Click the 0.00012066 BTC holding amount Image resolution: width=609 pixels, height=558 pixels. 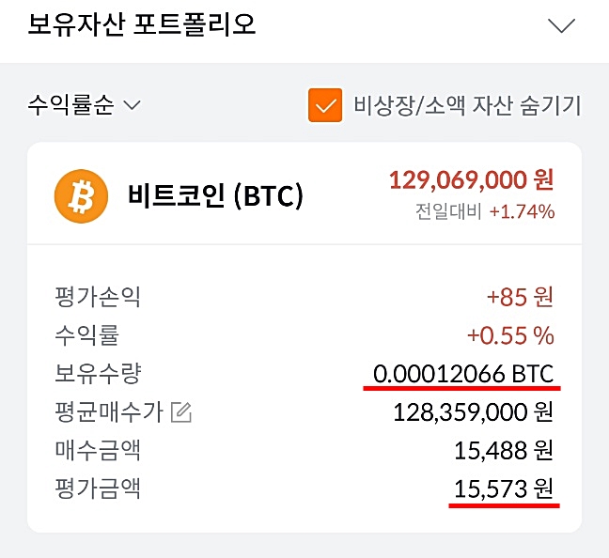(462, 373)
